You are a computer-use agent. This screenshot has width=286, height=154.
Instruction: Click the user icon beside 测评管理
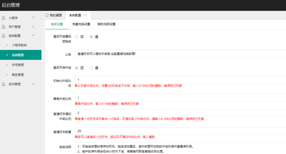3,84
